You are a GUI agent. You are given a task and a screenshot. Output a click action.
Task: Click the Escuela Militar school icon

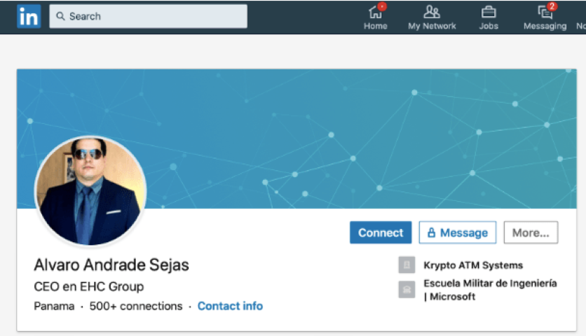(x=407, y=289)
